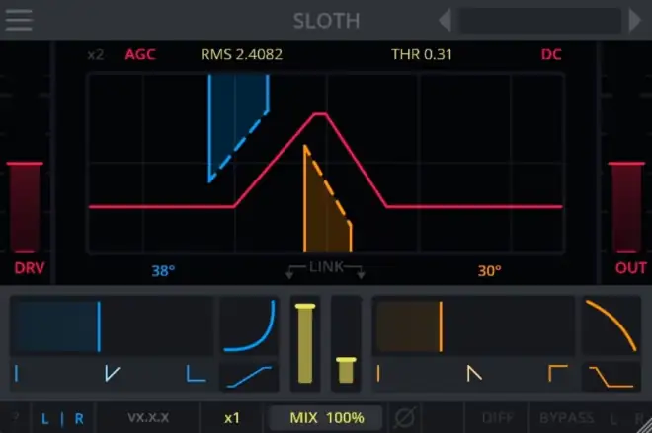Load the previous preset with left arrow
This screenshot has width=652, height=433.
pyautogui.click(x=446, y=20)
